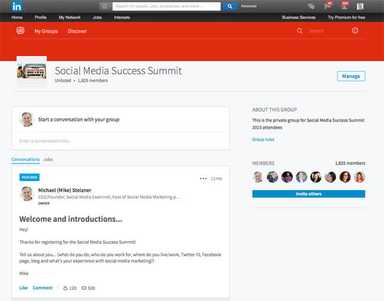
Task: Open the second member avatar in Members
Action: pos(272,177)
